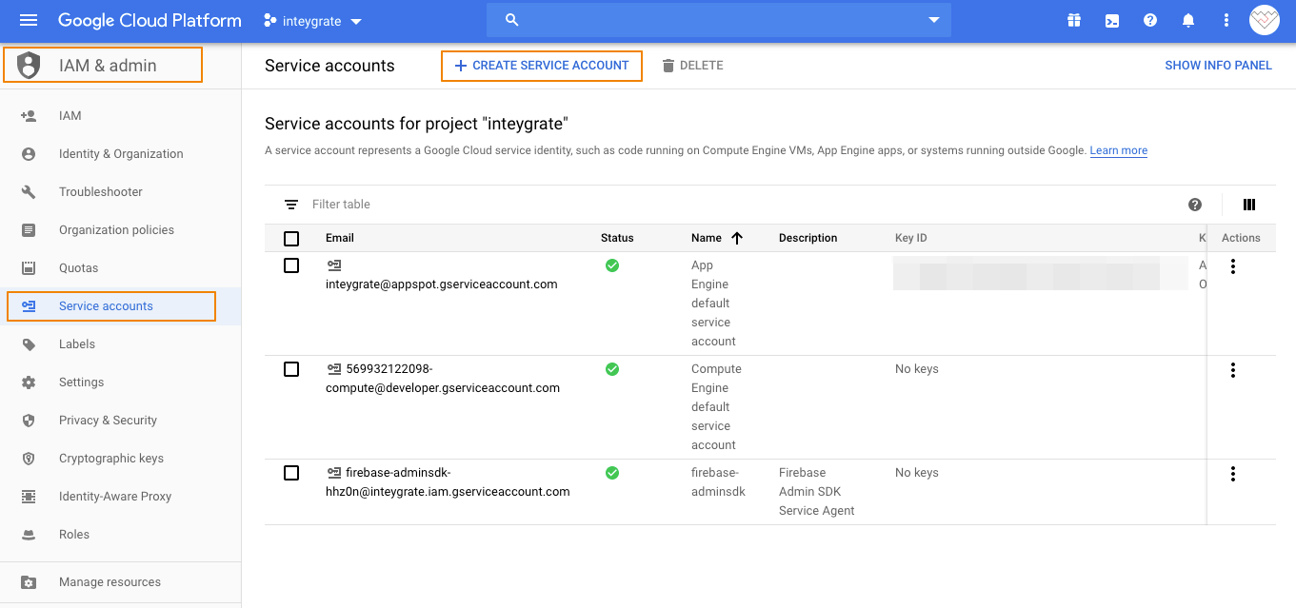This screenshot has height=608, width=1296.
Task: Click green status check for App Engine account
Action: (x=612, y=265)
